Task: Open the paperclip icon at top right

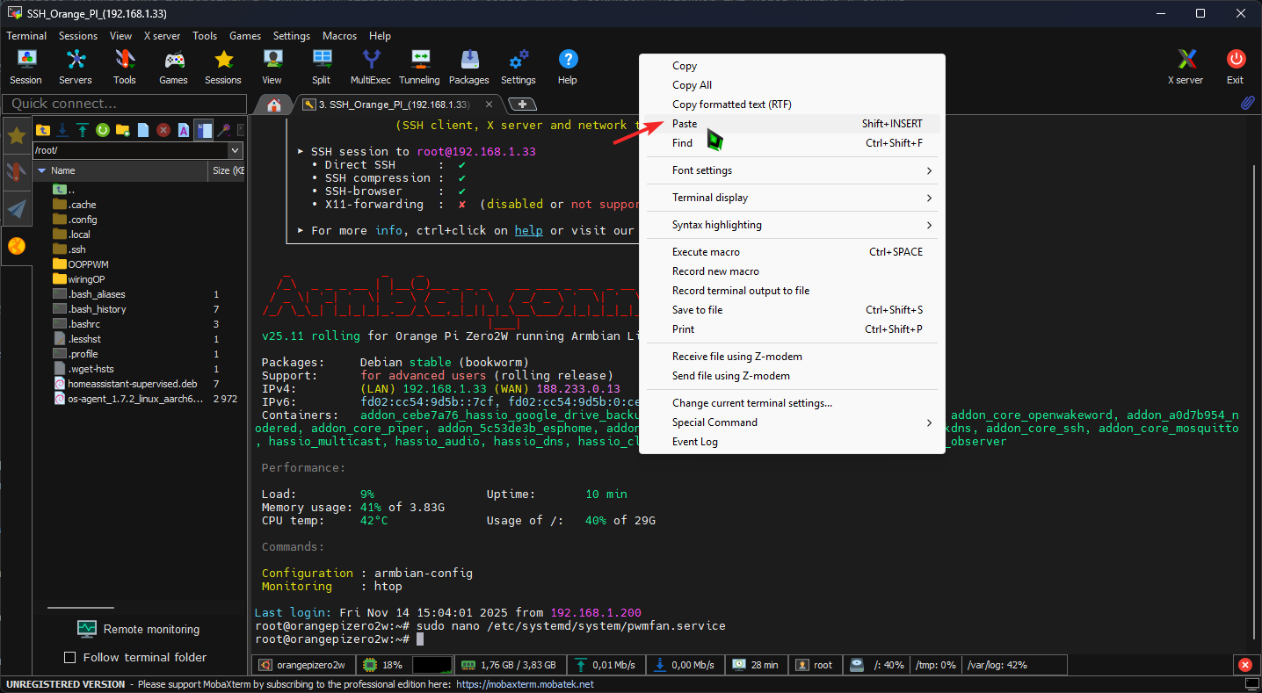Action: (x=1247, y=104)
